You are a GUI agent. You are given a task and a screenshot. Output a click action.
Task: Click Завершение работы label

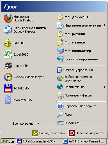pyautogui.click(x=91, y=133)
